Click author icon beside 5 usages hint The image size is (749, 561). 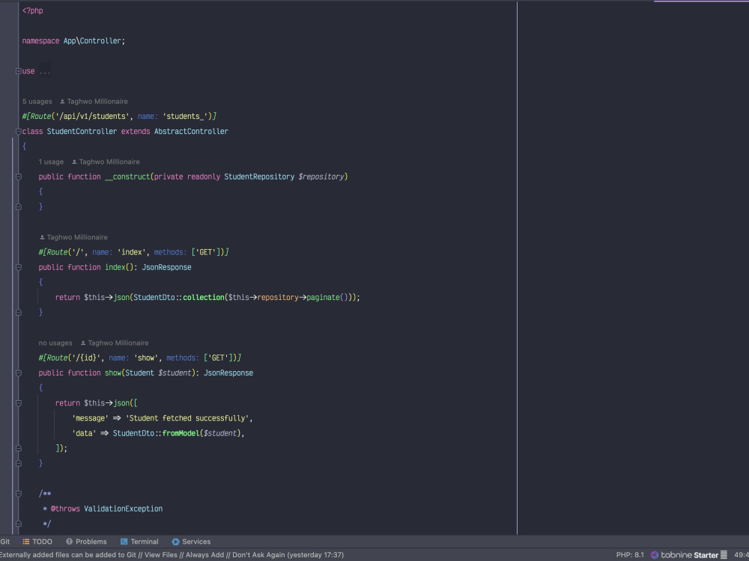click(62, 102)
